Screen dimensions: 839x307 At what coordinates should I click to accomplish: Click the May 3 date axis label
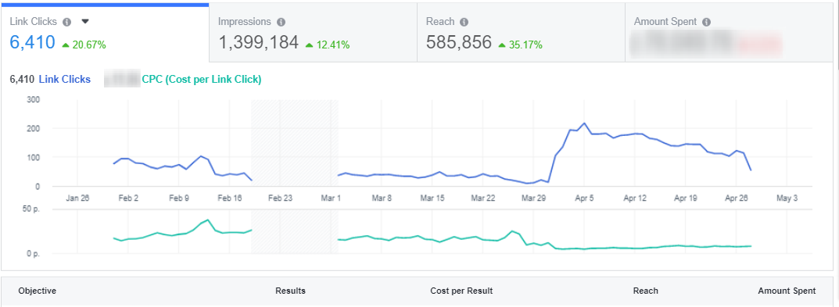click(787, 198)
